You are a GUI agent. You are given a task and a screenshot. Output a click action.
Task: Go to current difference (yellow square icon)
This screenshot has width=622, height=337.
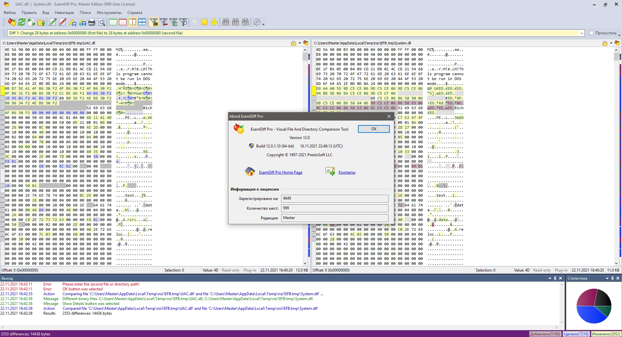(x=204, y=22)
